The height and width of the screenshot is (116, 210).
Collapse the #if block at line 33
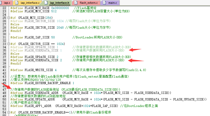click(x=9, y=44)
